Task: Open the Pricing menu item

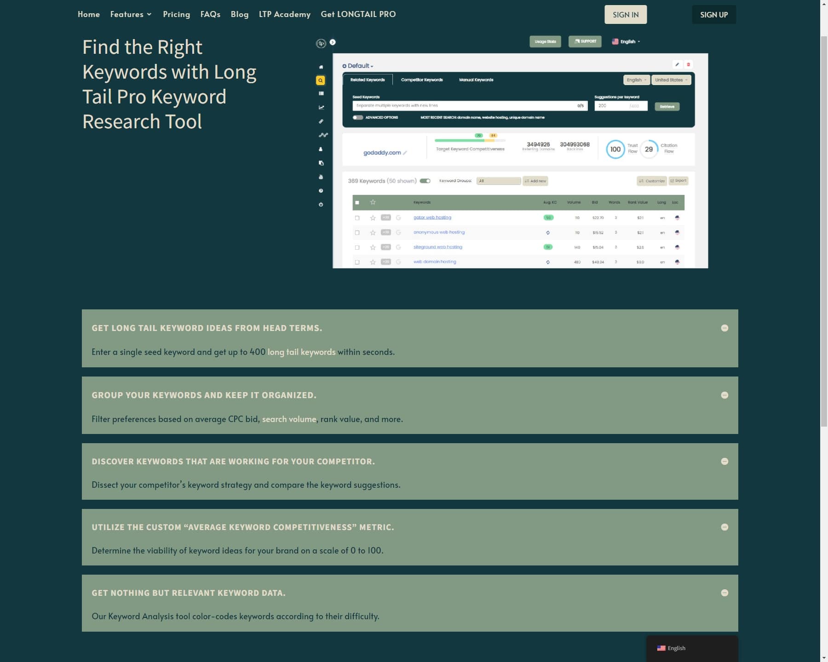Action: click(177, 14)
